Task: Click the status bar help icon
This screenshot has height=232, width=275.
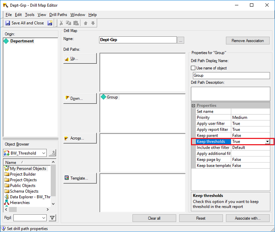Action: coord(3,228)
